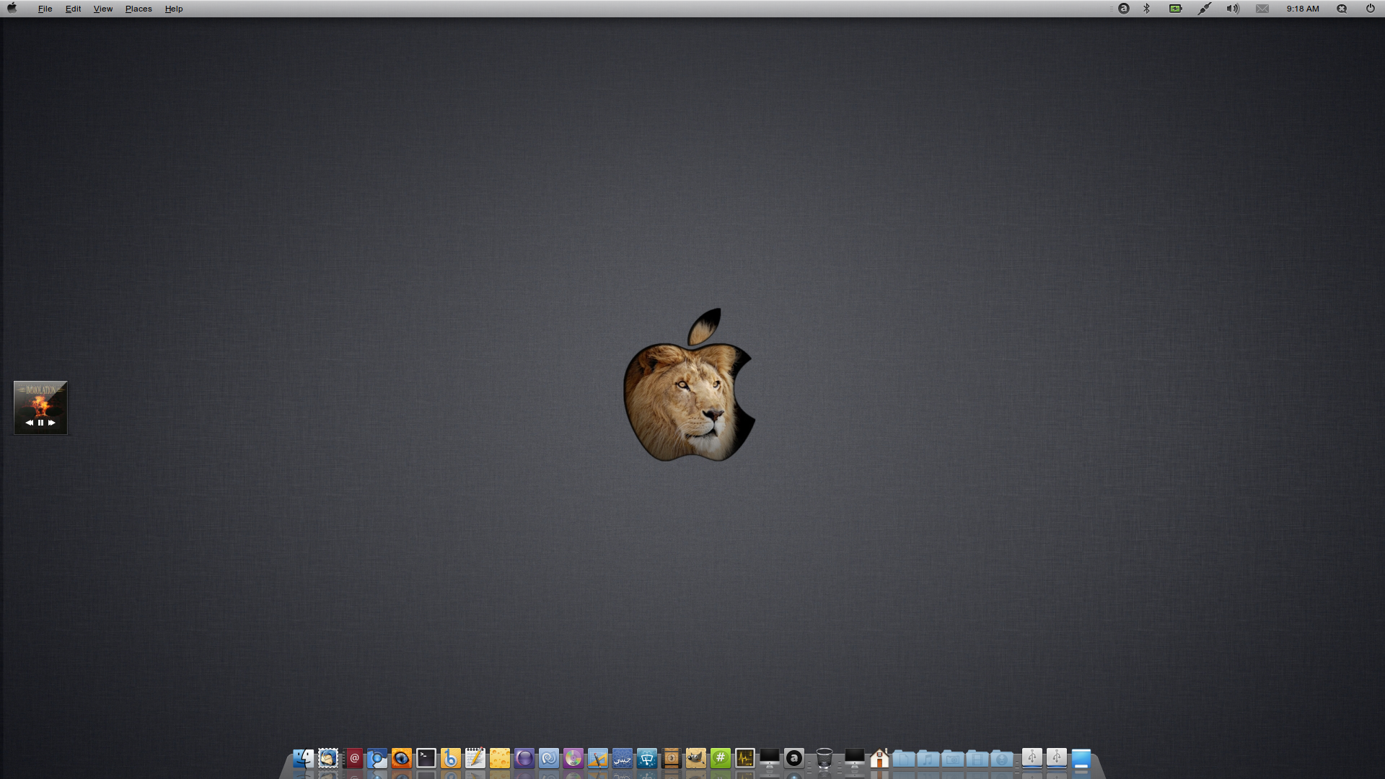Image resolution: width=1385 pixels, height=779 pixels.
Task: Open the battery charging indicator
Action: pyautogui.click(x=1176, y=9)
